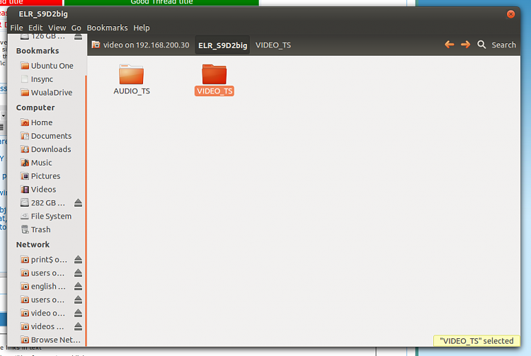Click the Downloads folder icon

(x=25, y=149)
